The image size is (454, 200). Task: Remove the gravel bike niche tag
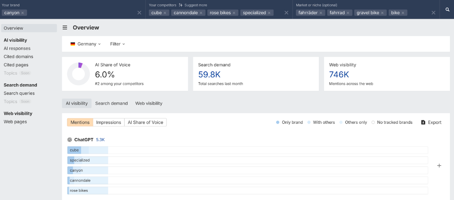pos(382,13)
